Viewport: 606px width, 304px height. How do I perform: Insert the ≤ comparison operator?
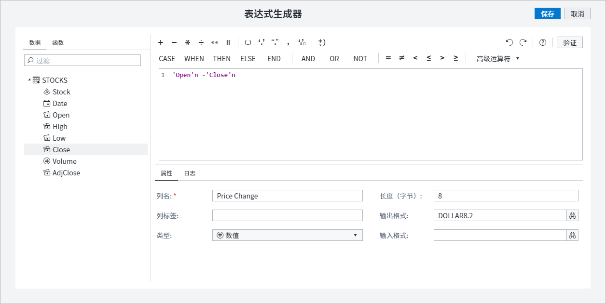(428, 58)
